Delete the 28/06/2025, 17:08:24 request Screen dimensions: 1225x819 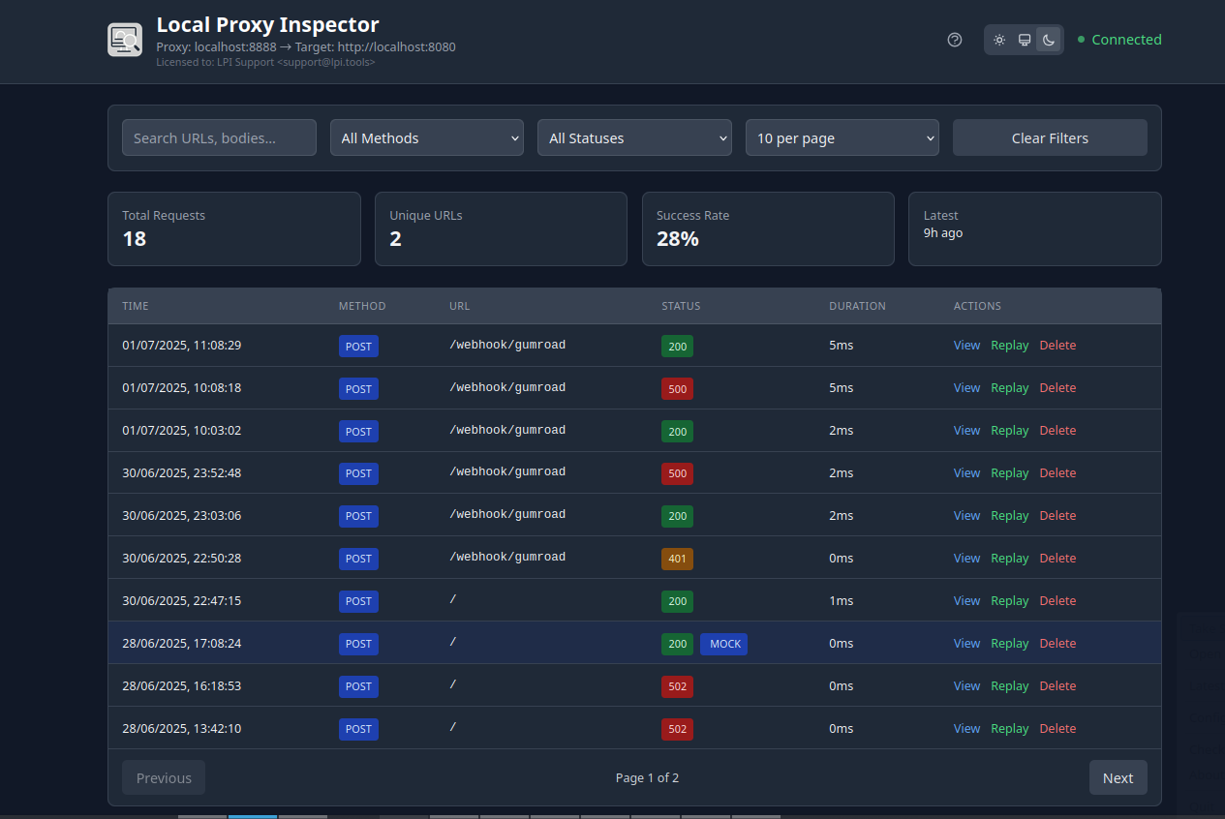click(x=1057, y=643)
